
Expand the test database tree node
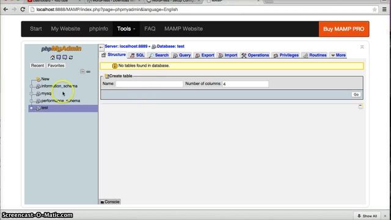pos(31,108)
